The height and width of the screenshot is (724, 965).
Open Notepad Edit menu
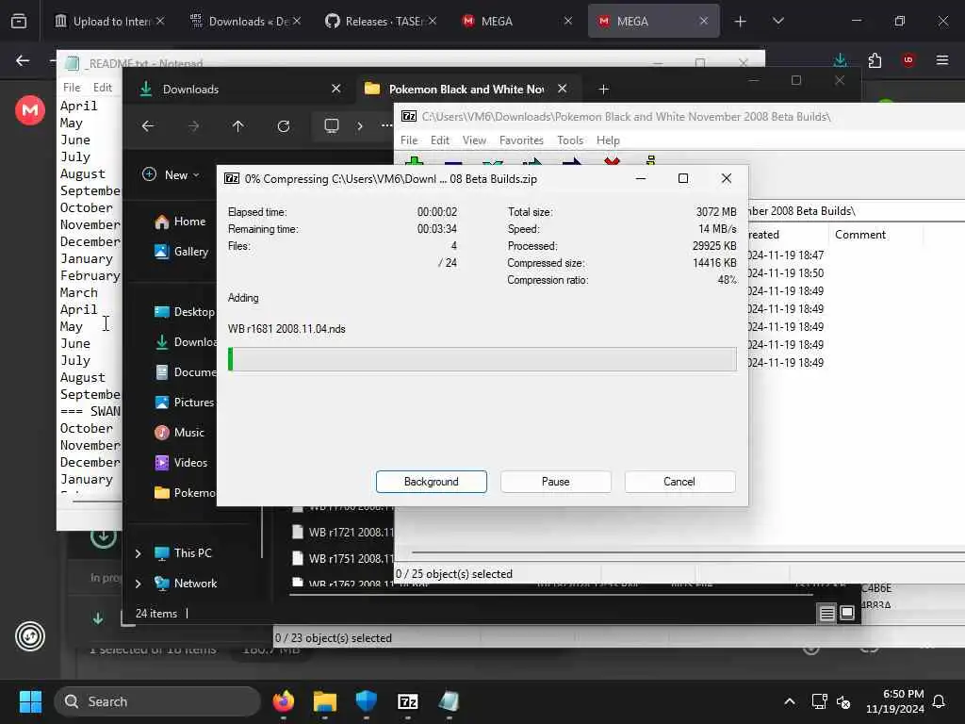point(102,88)
